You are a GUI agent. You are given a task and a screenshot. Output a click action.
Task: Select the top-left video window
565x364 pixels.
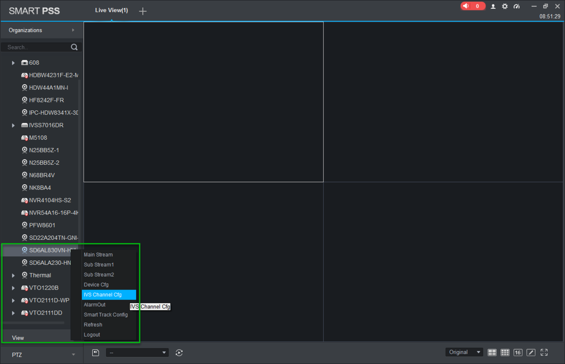203,102
